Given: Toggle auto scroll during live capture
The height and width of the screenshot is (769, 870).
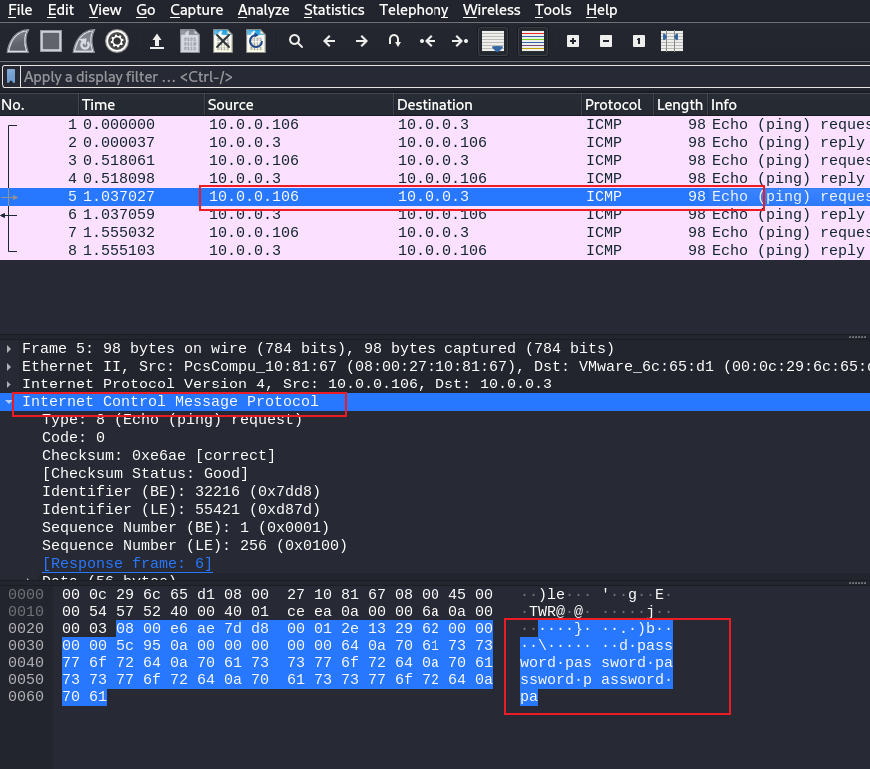Looking at the screenshot, I should pyautogui.click(x=493, y=41).
